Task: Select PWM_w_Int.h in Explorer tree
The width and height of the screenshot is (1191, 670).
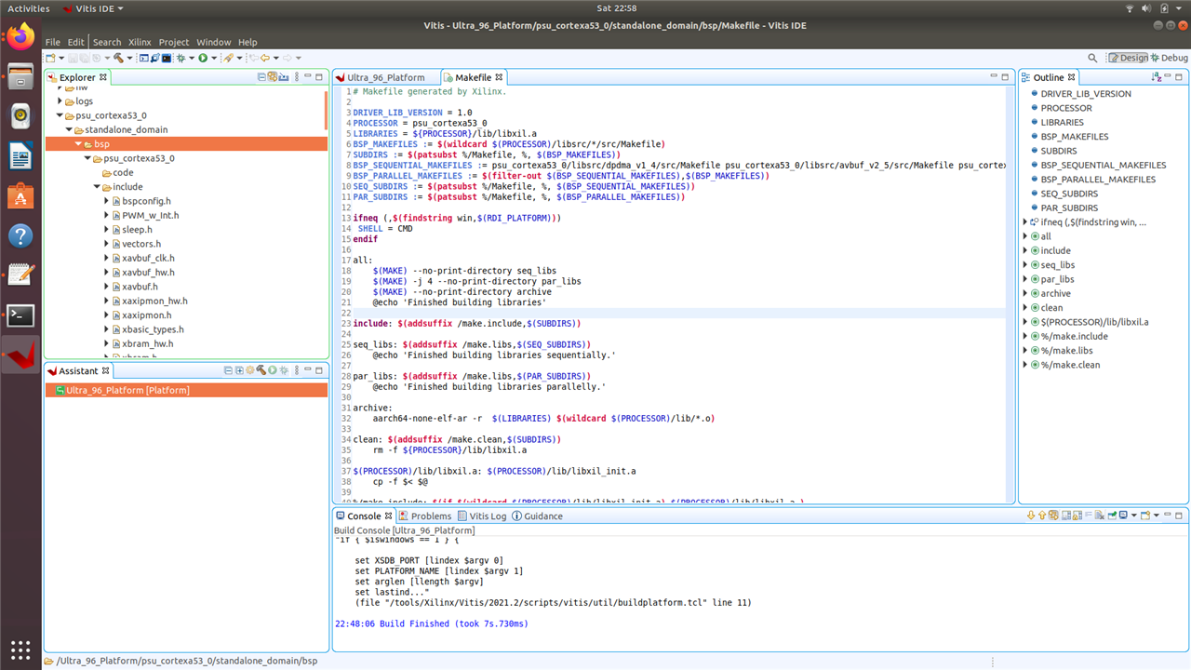Action: [x=150, y=215]
